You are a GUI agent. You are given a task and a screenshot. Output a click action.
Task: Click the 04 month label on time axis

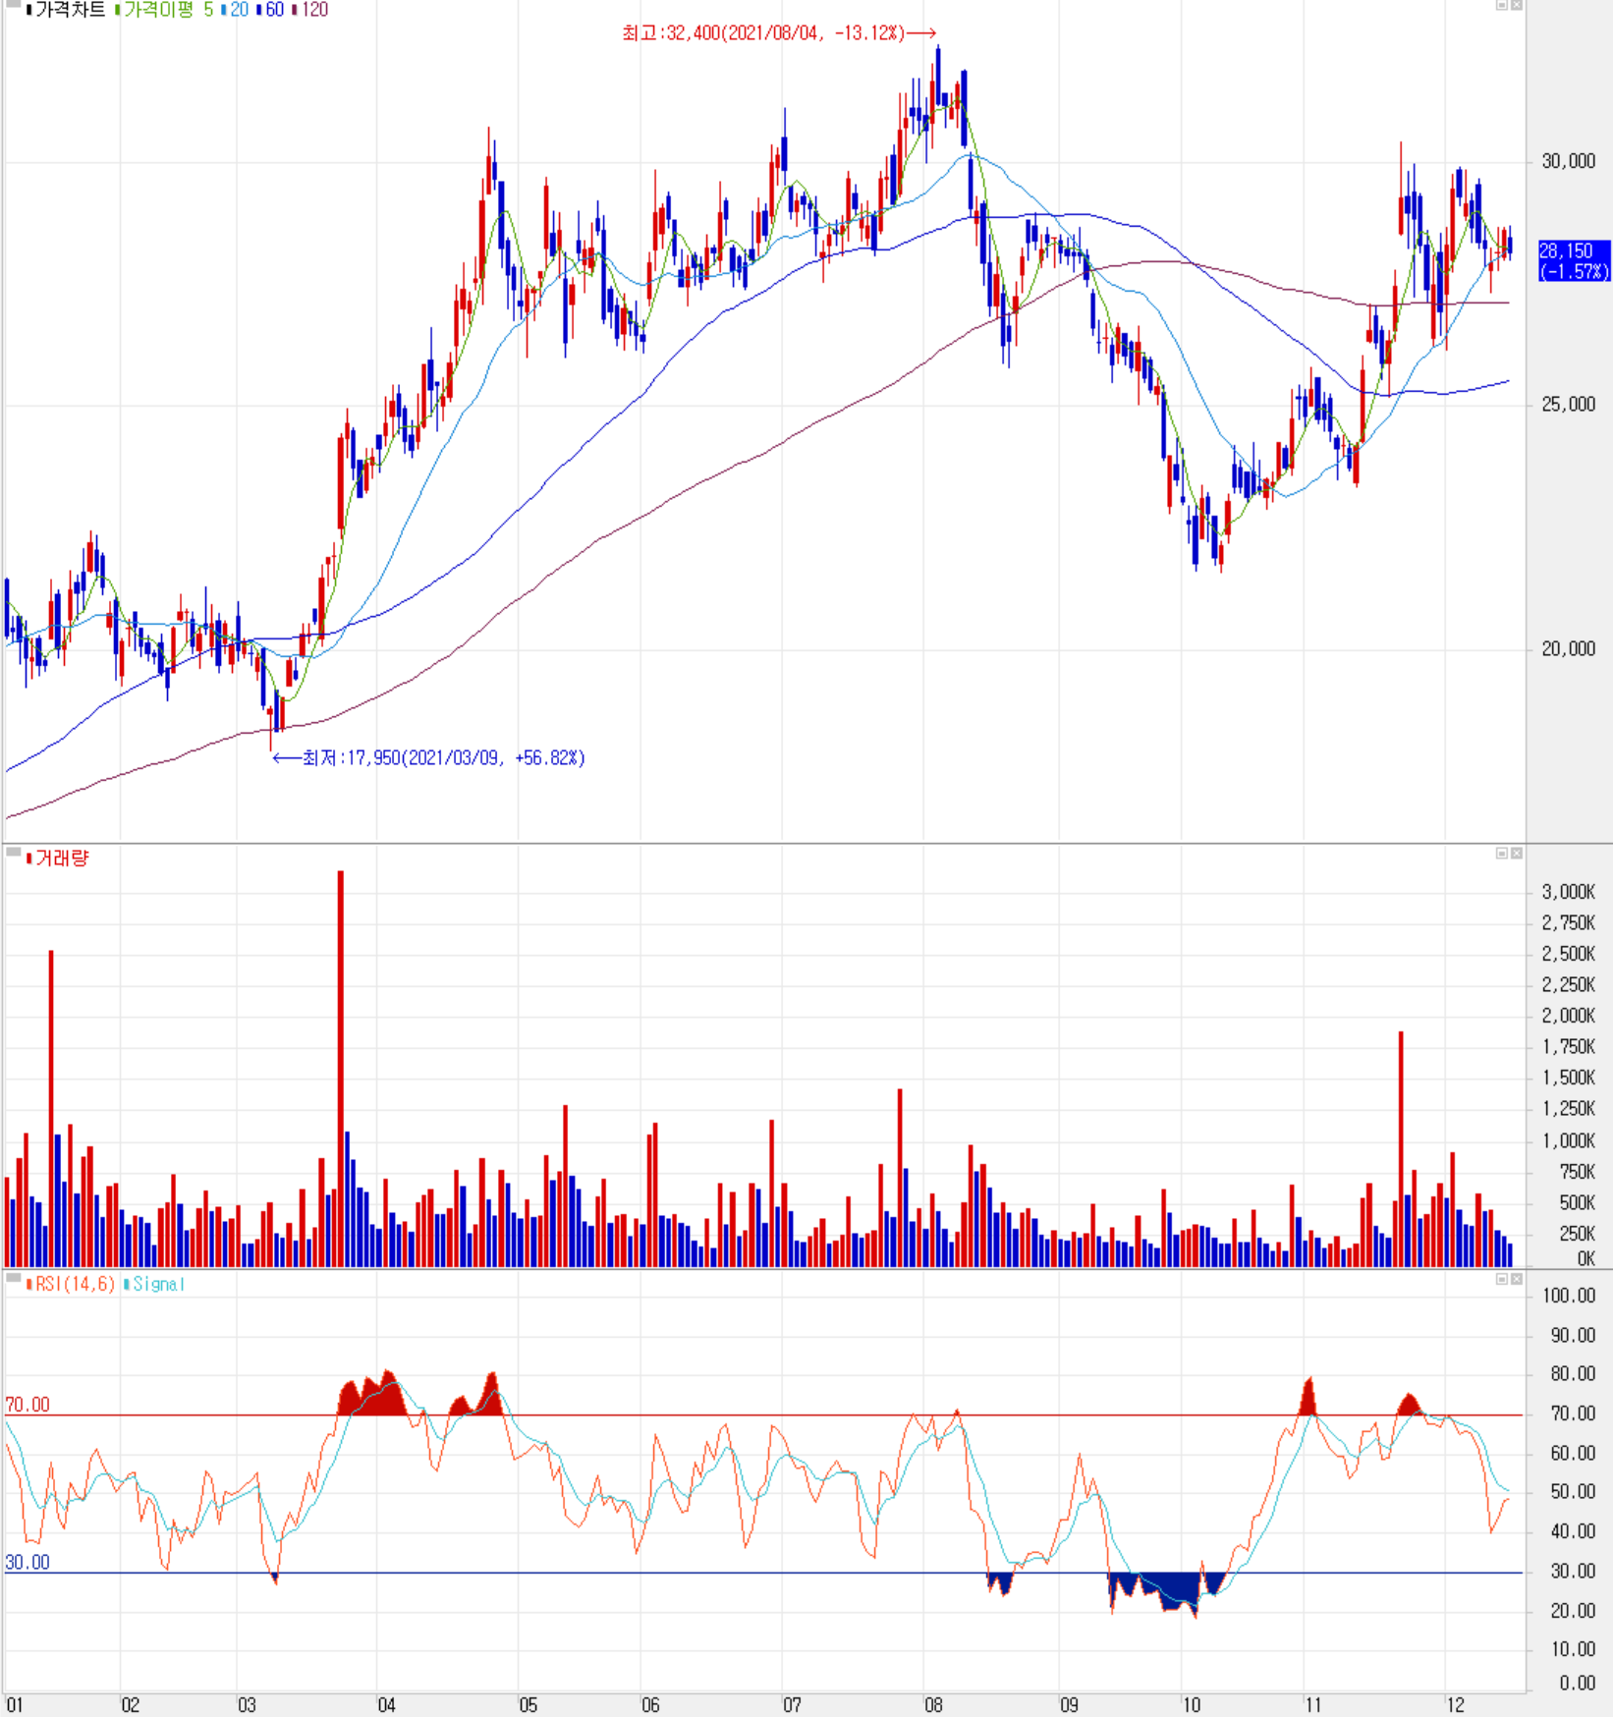[x=387, y=1705]
